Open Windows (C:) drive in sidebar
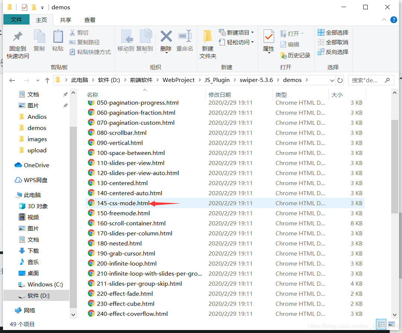The image size is (402, 333). (x=41, y=284)
